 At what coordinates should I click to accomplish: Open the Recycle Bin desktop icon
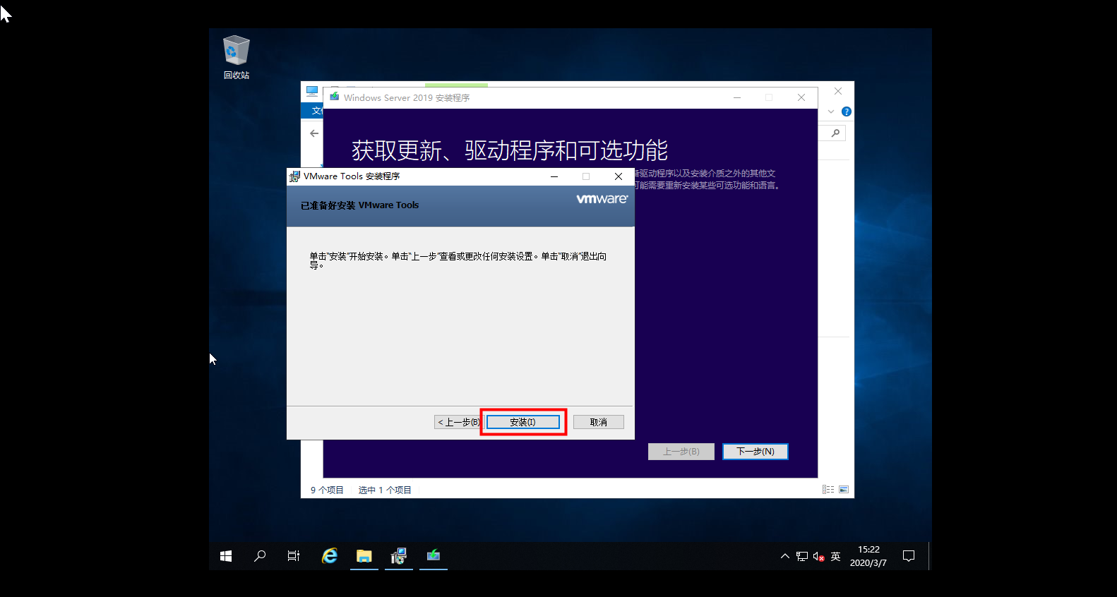(x=237, y=57)
